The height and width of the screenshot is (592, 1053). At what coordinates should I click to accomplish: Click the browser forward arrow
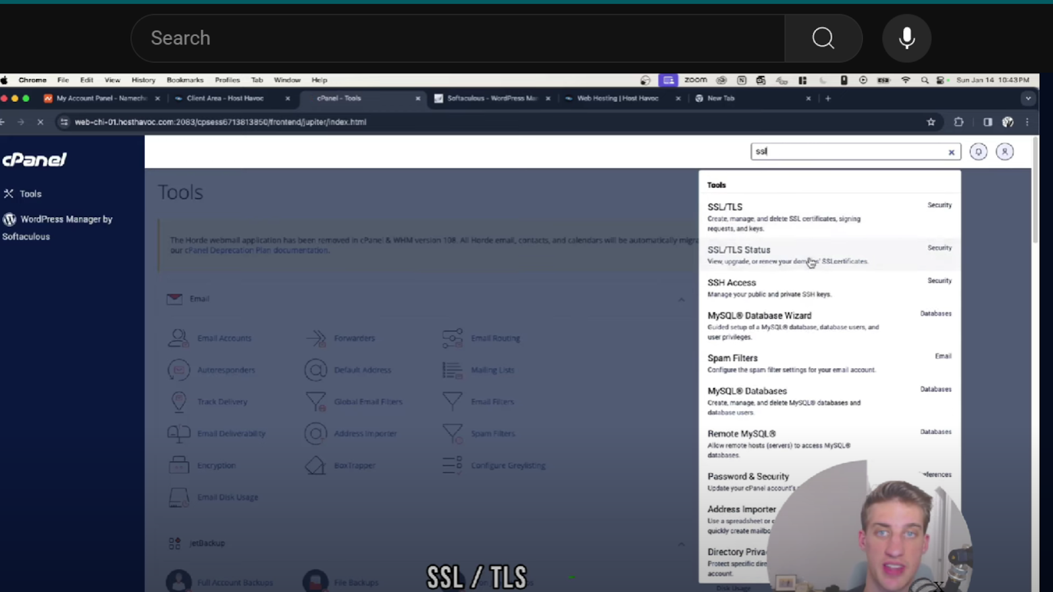tap(21, 122)
